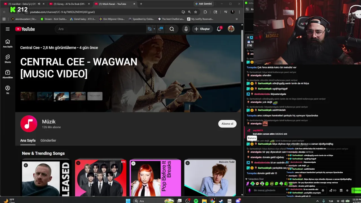
Task: Open The best ChatBot bookmark
Action: (x=171, y=19)
